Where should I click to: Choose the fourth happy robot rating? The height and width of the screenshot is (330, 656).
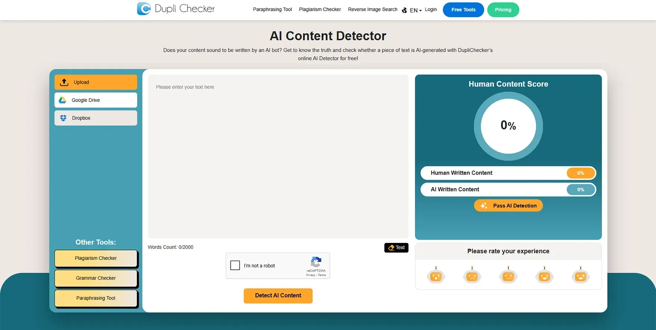pos(544,276)
